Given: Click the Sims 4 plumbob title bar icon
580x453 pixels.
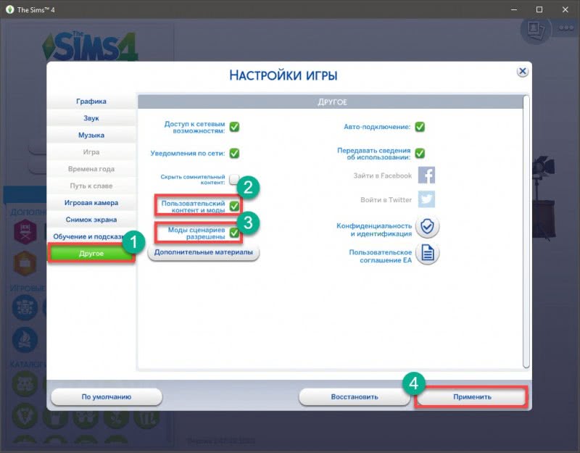Looking at the screenshot, I should coord(9,9).
